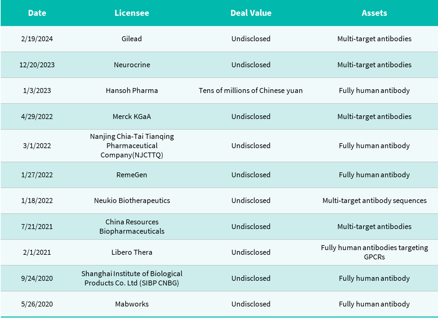Click 'Fully human antibodies targeting GPCRs' cell
Viewport: 438px width, 318px height.
coord(374,252)
